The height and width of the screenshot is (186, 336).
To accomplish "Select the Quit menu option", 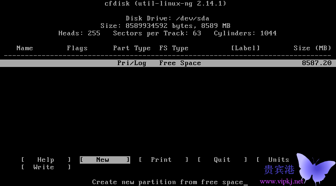I will [222, 160].
